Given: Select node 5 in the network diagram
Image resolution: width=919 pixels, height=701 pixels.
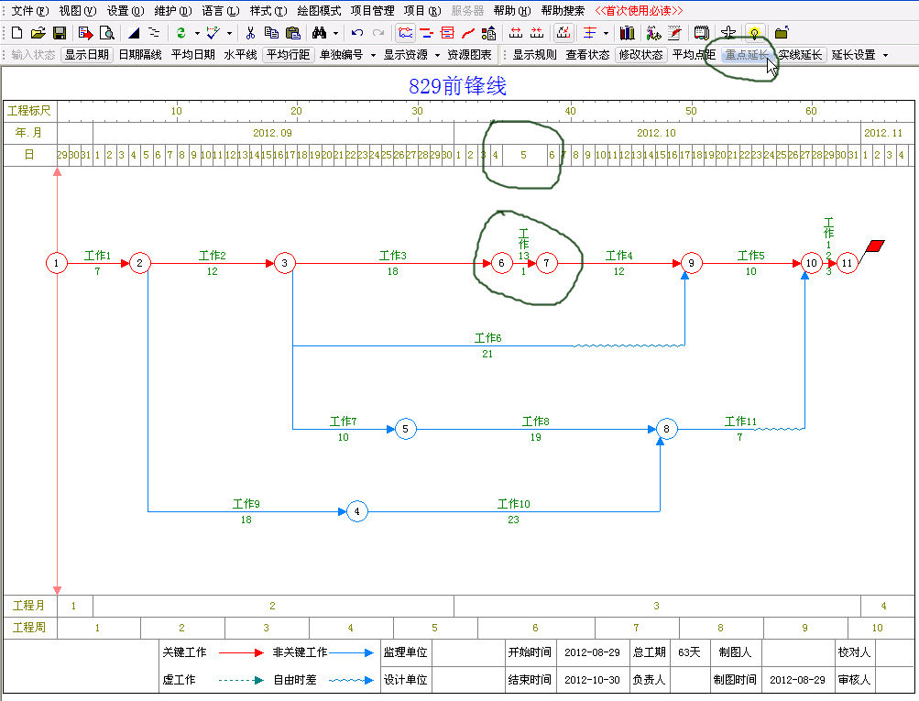Looking at the screenshot, I should click(x=406, y=429).
